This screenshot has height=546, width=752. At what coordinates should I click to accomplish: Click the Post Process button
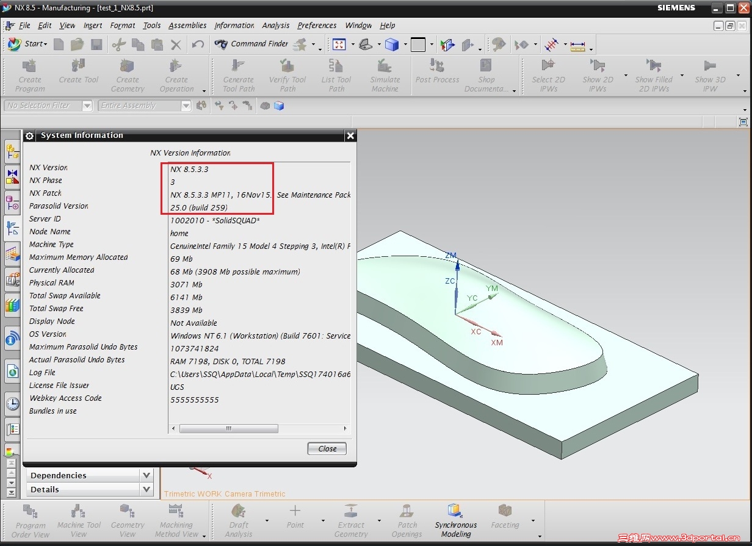coord(437,71)
